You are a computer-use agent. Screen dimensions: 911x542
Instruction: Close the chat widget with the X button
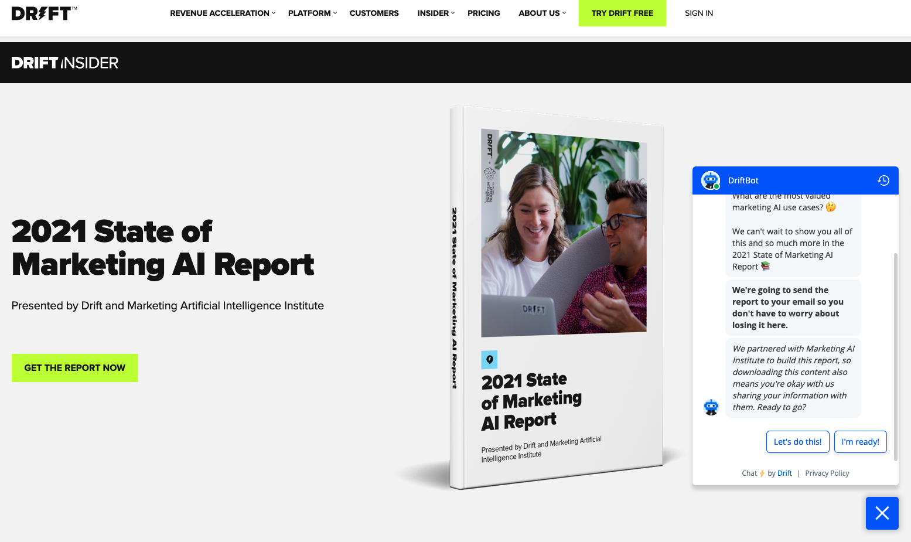click(882, 513)
